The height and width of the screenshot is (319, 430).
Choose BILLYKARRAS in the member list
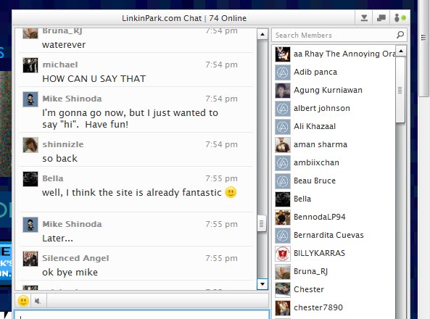tap(335, 253)
